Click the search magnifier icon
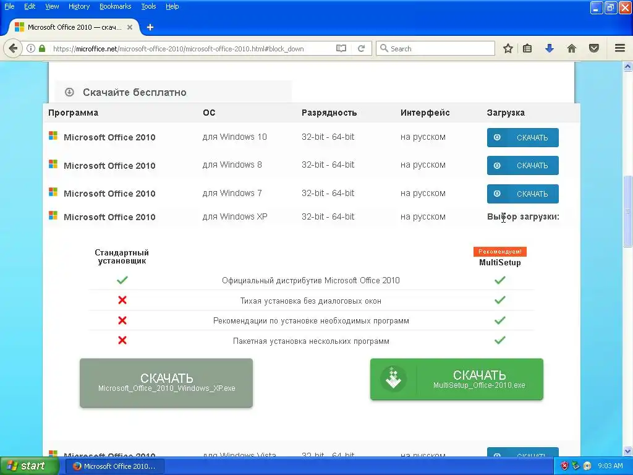Viewport: 633px width, 475px height. [384, 48]
